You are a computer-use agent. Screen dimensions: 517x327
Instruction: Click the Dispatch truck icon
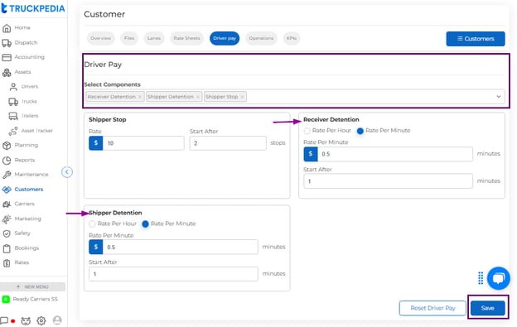pos(7,43)
